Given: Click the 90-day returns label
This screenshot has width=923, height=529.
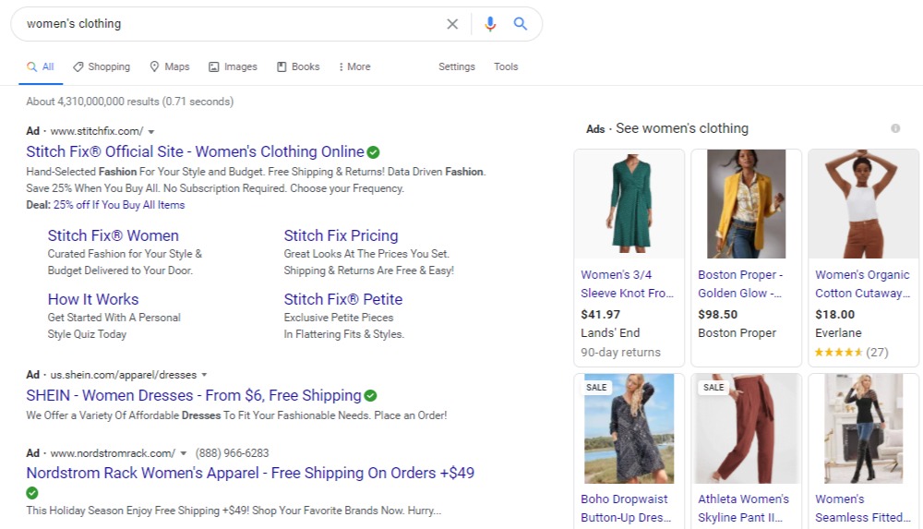Looking at the screenshot, I should (x=620, y=353).
